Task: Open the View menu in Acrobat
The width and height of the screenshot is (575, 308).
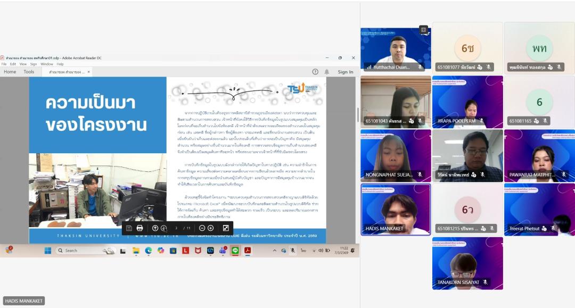Action: click(x=23, y=64)
